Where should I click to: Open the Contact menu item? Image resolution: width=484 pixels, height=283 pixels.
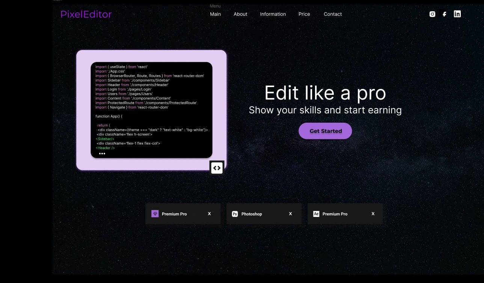[x=333, y=14]
